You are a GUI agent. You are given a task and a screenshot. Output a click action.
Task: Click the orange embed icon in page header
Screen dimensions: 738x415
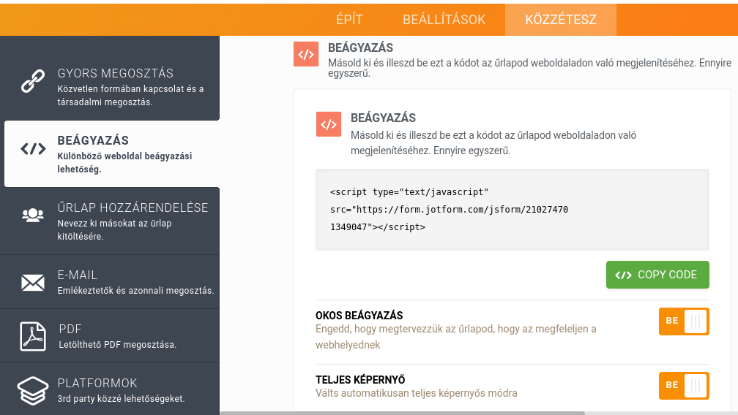306,55
